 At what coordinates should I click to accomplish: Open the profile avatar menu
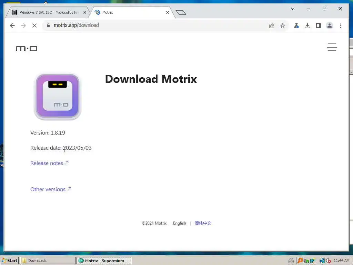pos(329,26)
